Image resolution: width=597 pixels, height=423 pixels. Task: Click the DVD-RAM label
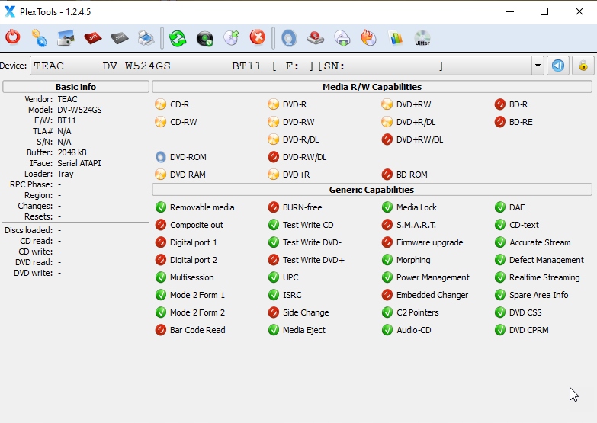(188, 175)
